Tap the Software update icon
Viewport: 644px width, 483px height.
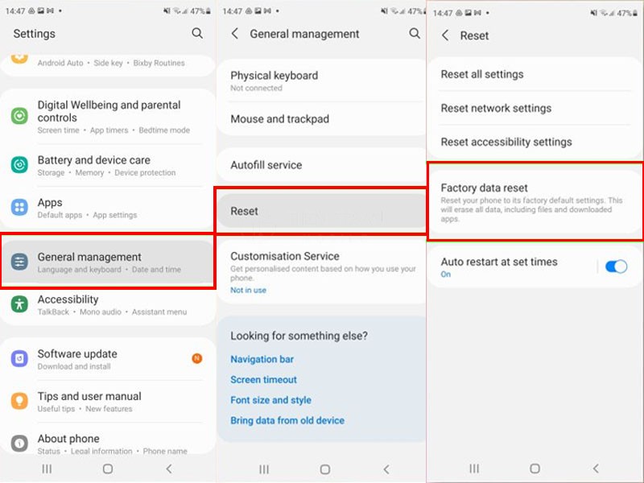(x=19, y=359)
